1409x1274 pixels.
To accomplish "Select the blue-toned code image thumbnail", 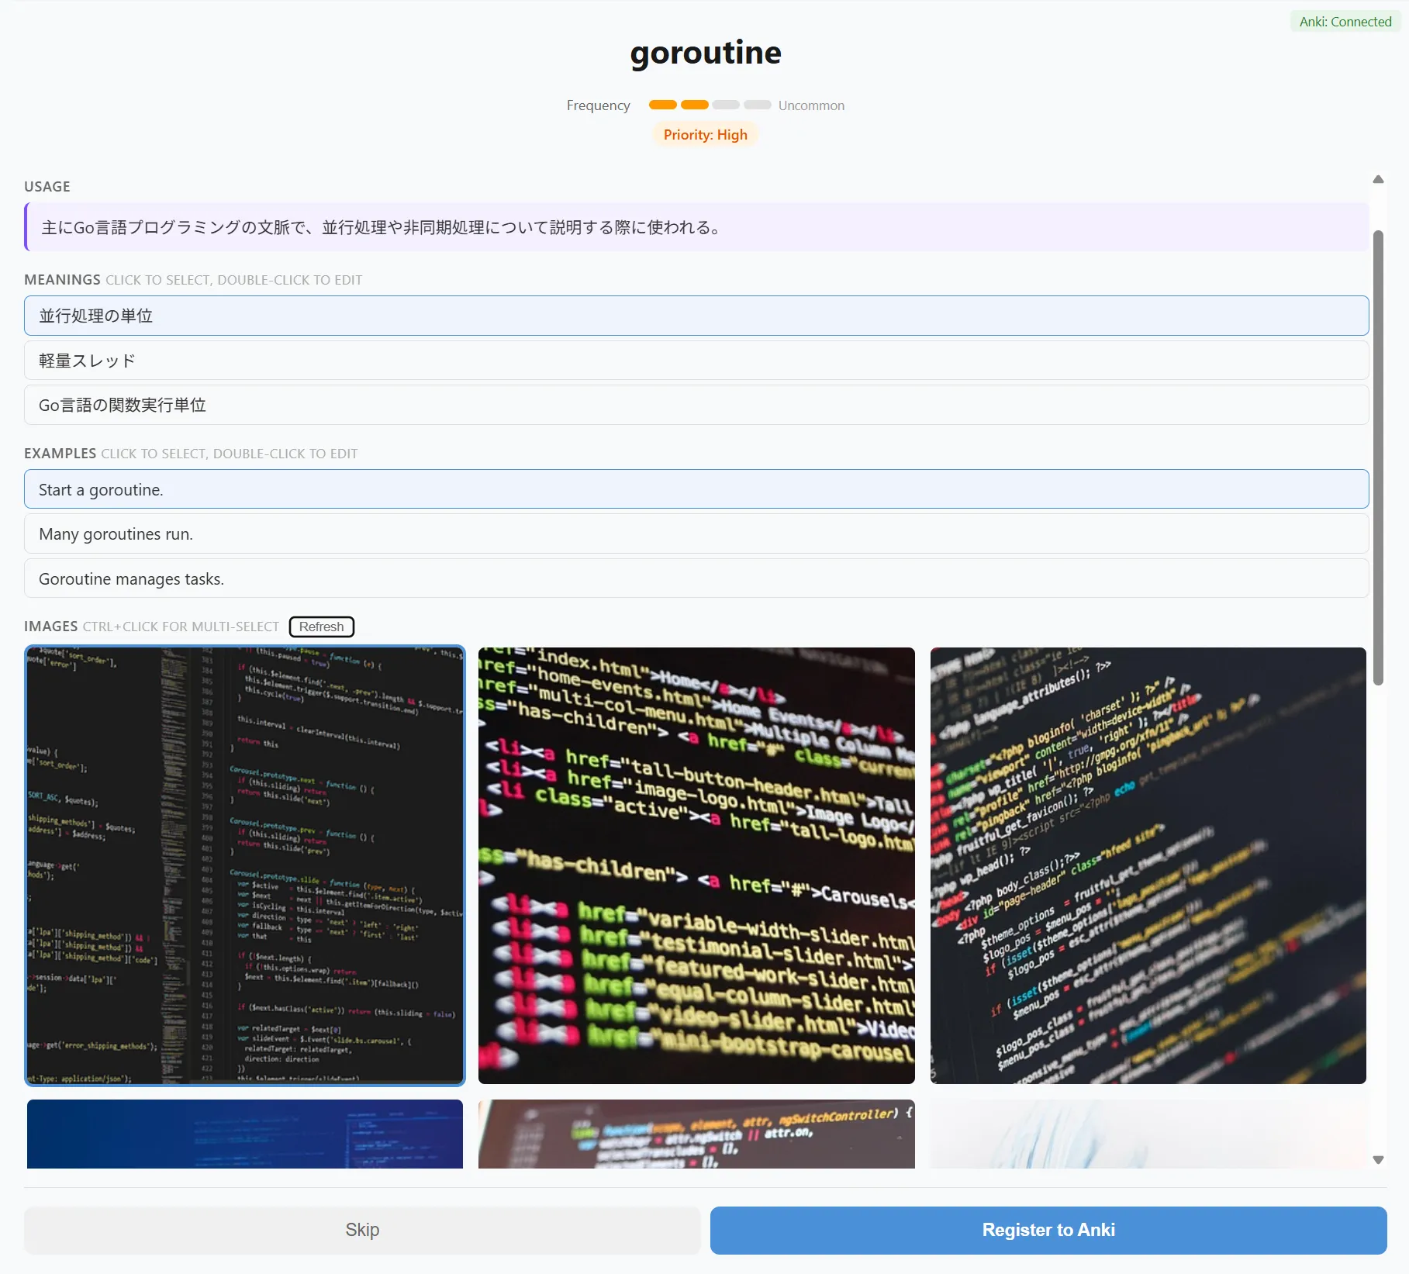I will [x=245, y=1134].
